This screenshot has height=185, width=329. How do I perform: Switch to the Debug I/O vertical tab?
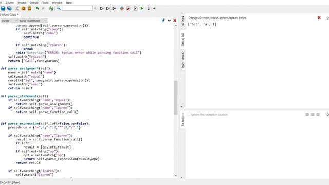(183, 40)
